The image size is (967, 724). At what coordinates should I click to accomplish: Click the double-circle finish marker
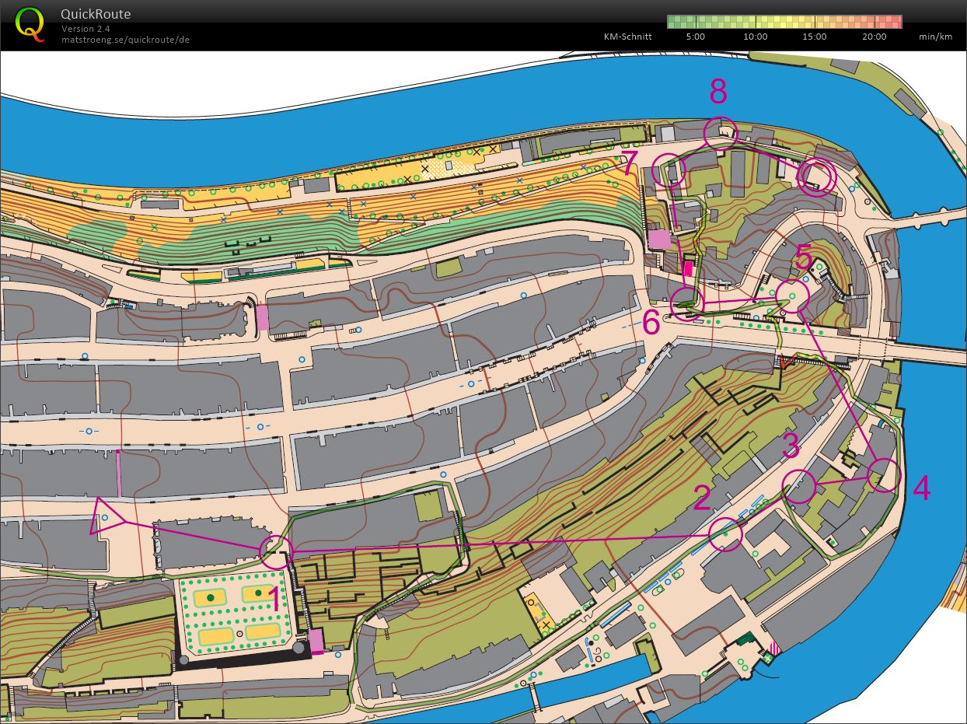coord(818,177)
